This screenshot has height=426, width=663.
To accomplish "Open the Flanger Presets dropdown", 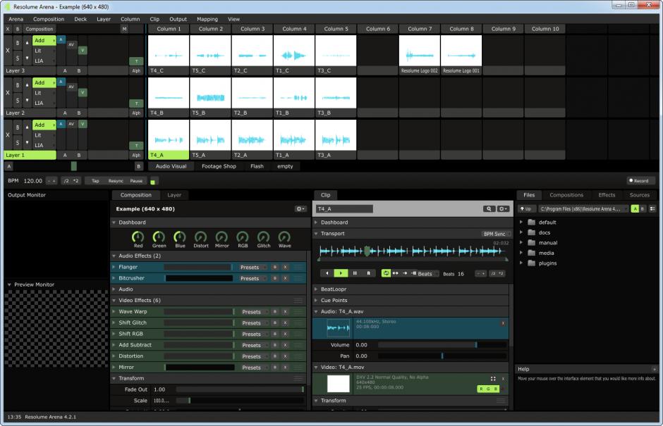I will (x=253, y=268).
